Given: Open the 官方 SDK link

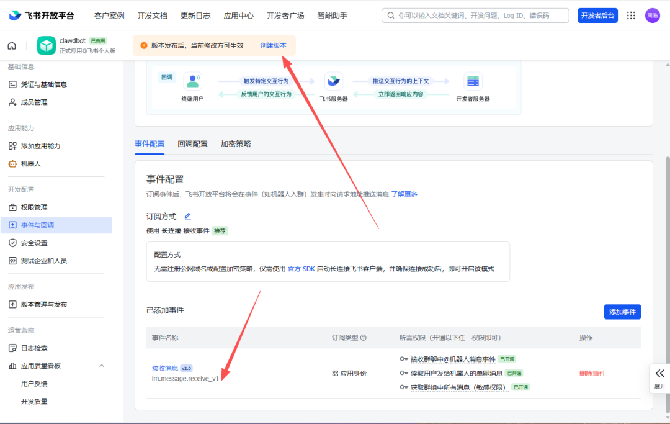Looking at the screenshot, I should pyautogui.click(x=301, y=269).
